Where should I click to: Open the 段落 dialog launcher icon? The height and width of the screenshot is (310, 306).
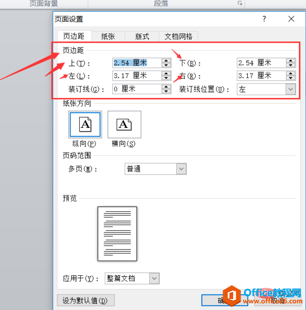tap(240, 3)
